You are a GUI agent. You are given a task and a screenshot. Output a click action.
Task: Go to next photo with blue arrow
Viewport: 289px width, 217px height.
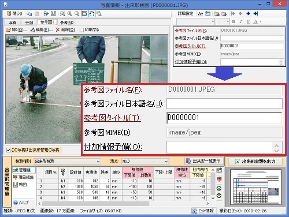[x=248, y=14]
